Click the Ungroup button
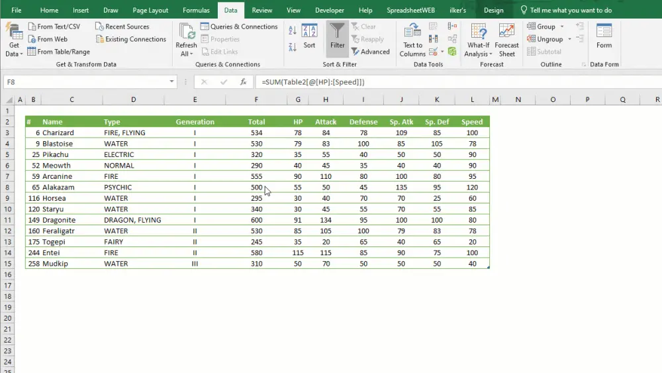The width and height of the screenshot is (662, 373). pyautogui.click(x=545, y=39)
